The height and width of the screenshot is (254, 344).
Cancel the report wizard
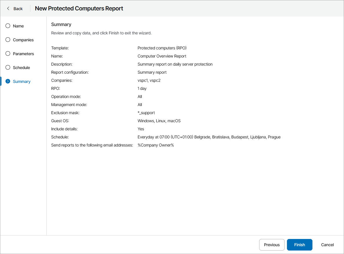(x=327, y=245)
